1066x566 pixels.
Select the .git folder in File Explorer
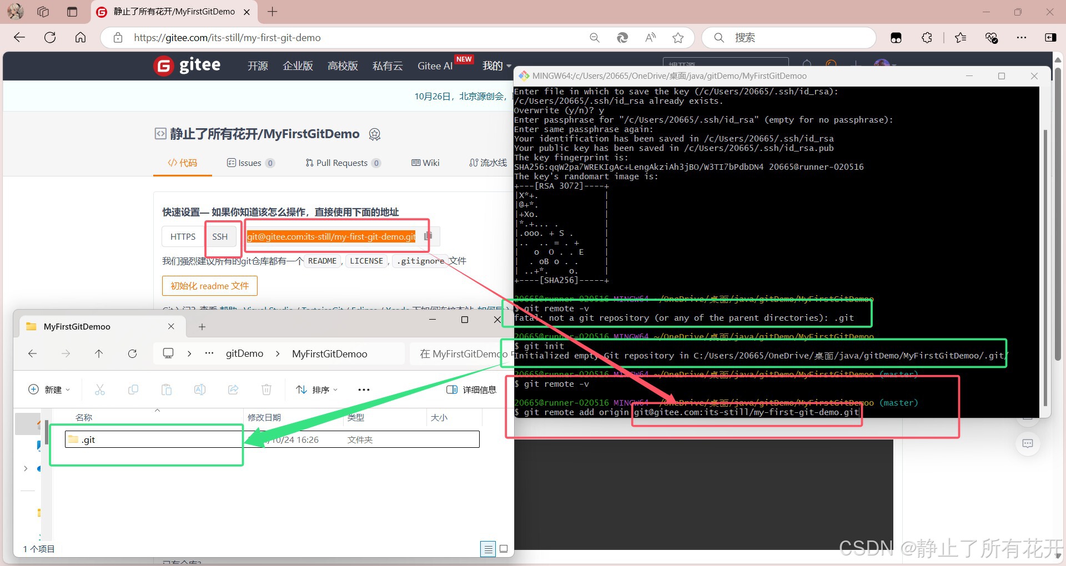coord(272,439)
